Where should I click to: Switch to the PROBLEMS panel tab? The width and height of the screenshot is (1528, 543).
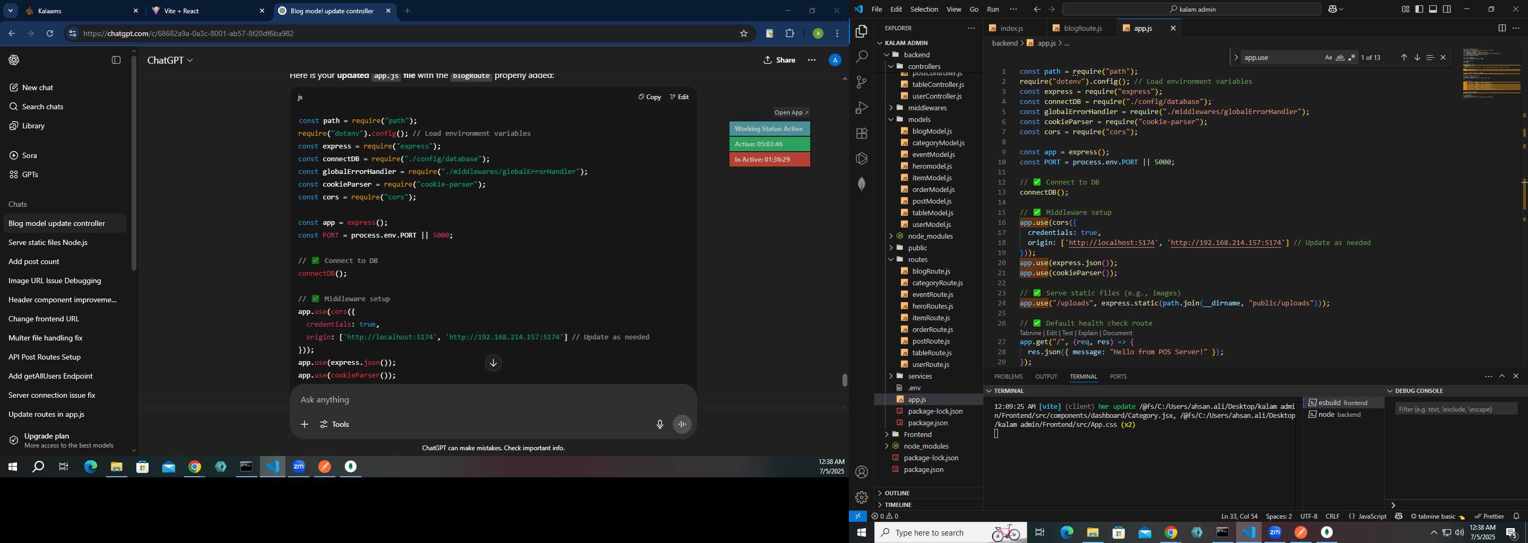coord(1008,377)
